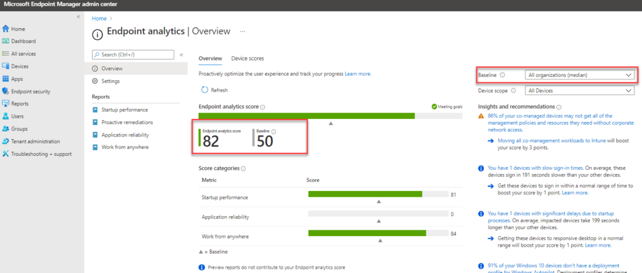The width and height of the screenshot is (642, 273).
Task: Click the warning triangle icon on co-managed insight
Action: coord(481,116)
